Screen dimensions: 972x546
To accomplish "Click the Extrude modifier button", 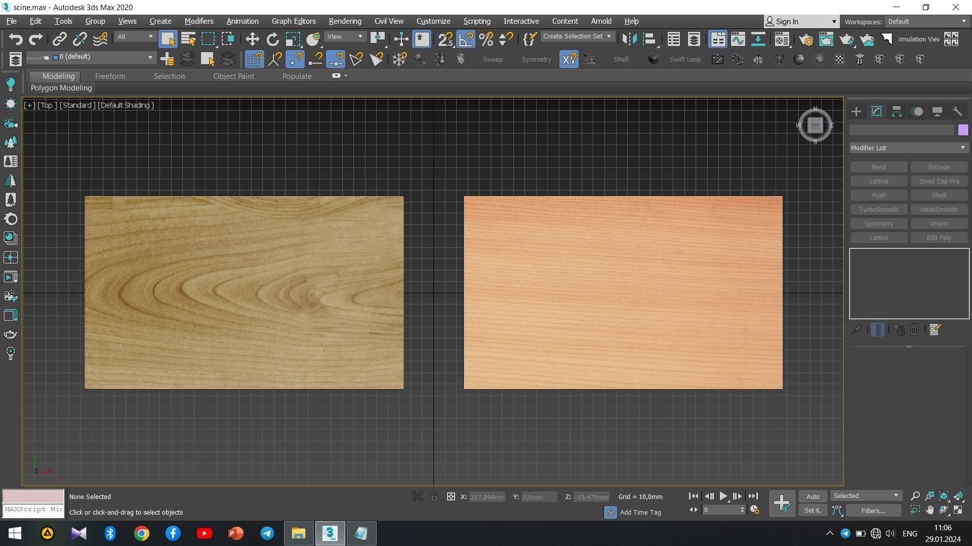I will [x=939, y=167].
